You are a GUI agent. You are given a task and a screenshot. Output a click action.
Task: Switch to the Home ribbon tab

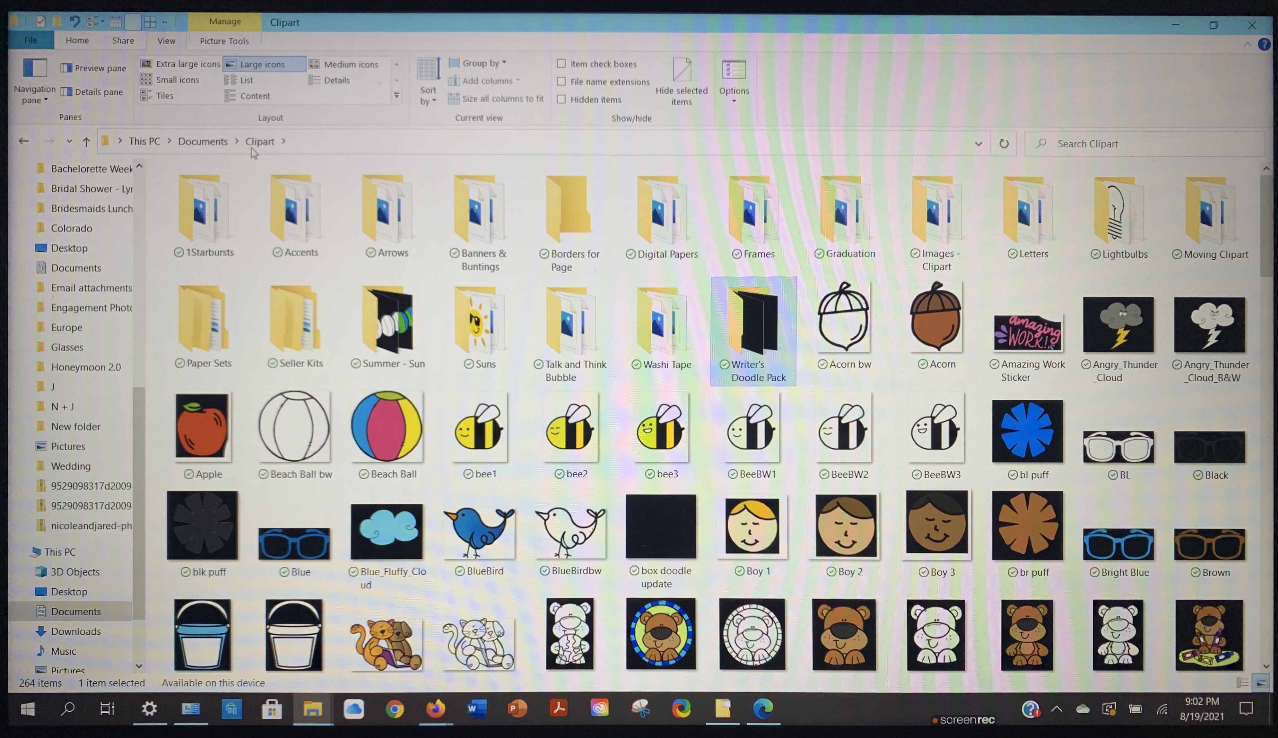(x=77, y=40)
